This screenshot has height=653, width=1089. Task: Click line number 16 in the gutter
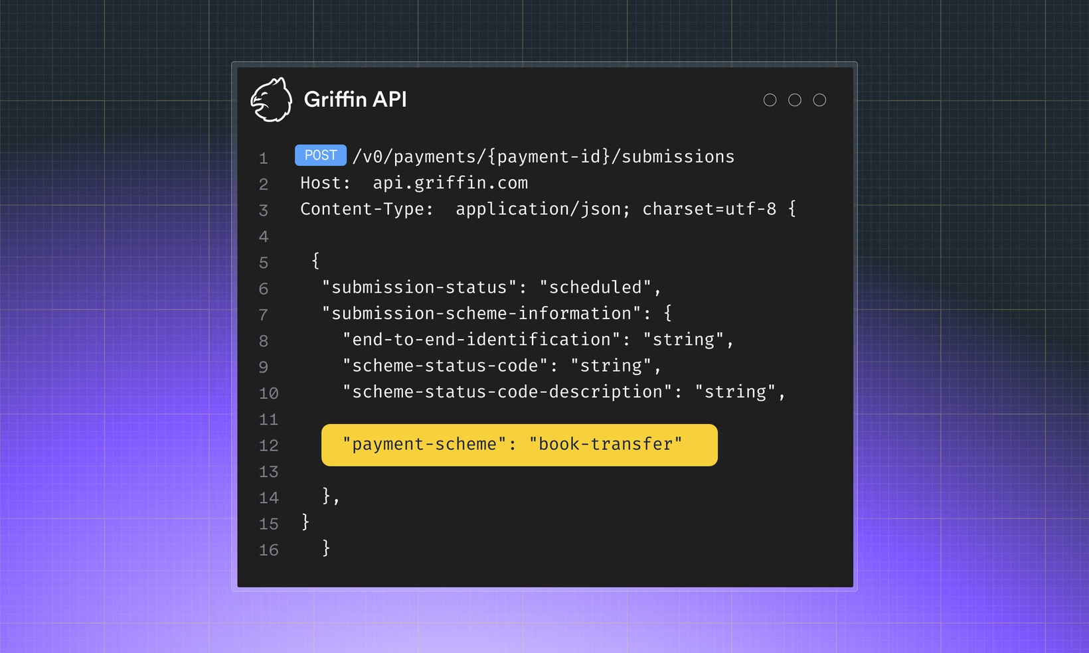(x=268, y=550)
